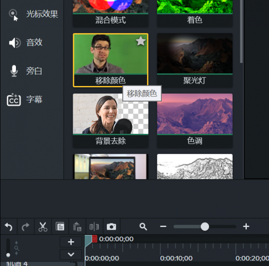The width and height of the screenshot is (269, 266).
Task: Expand the track options chevron below the plus button
Action: coord(71,254)
